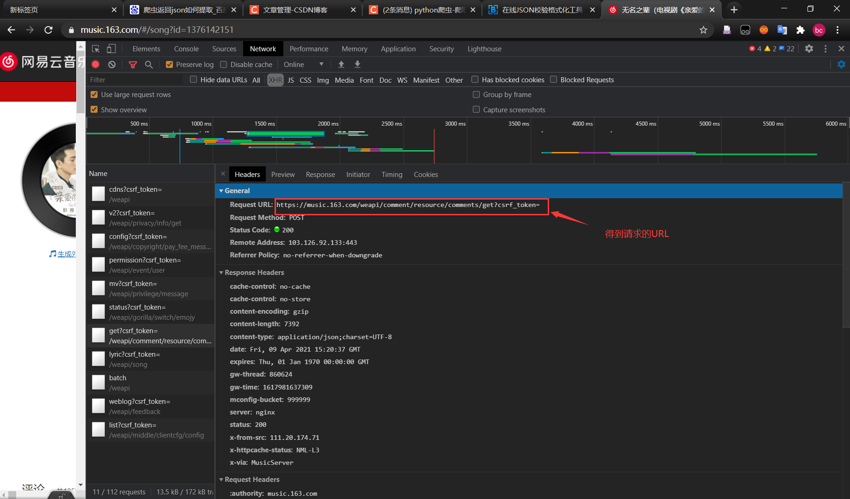The width and height of the screenshot is (850, 499).
Task: Filter requests by All types
Action: [256, 80]
